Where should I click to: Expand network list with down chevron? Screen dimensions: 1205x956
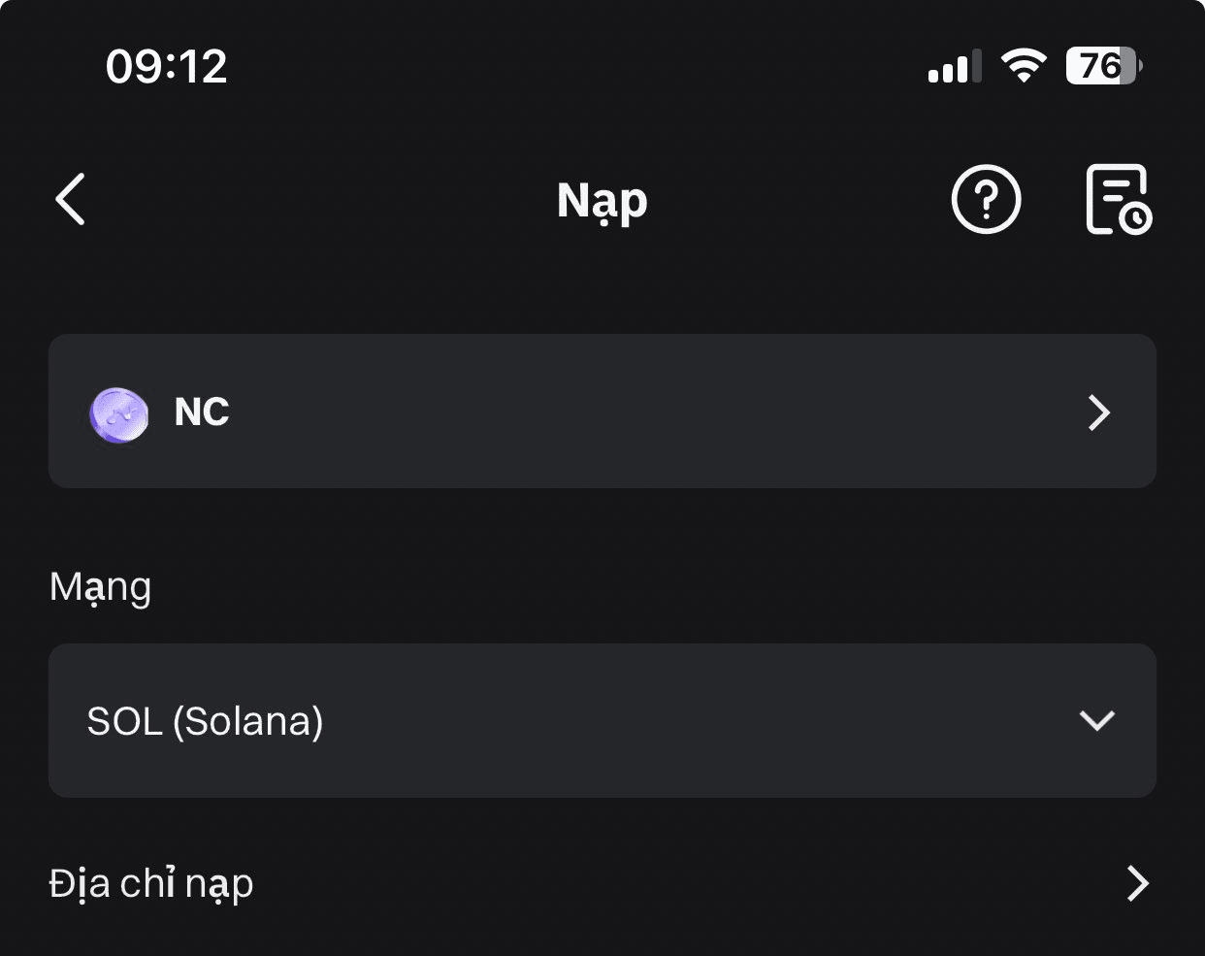[x=1096, y=720]
